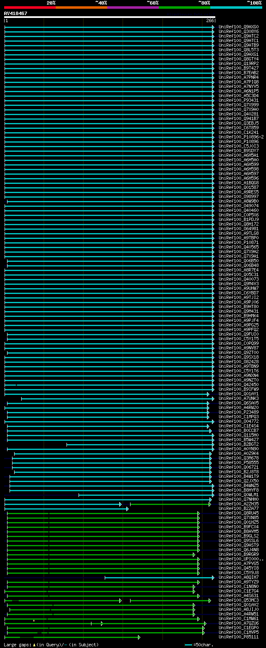This screenshot has width=266, height=648.
Task: Select the UniRef100_A8QIH7 label
Action: (x=239, y=577)
